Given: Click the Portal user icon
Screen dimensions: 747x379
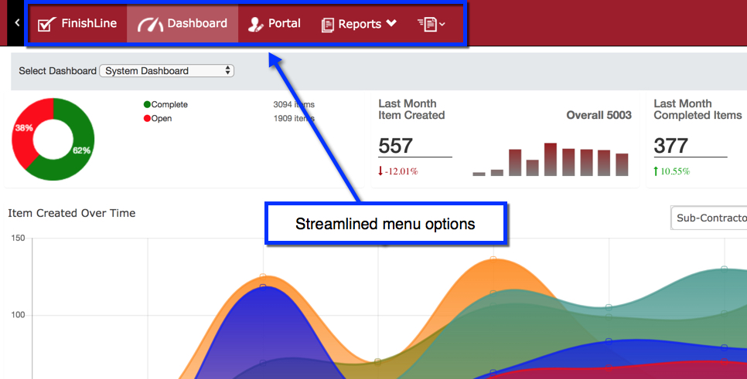Looking at the screenshot, I should 256,25.
